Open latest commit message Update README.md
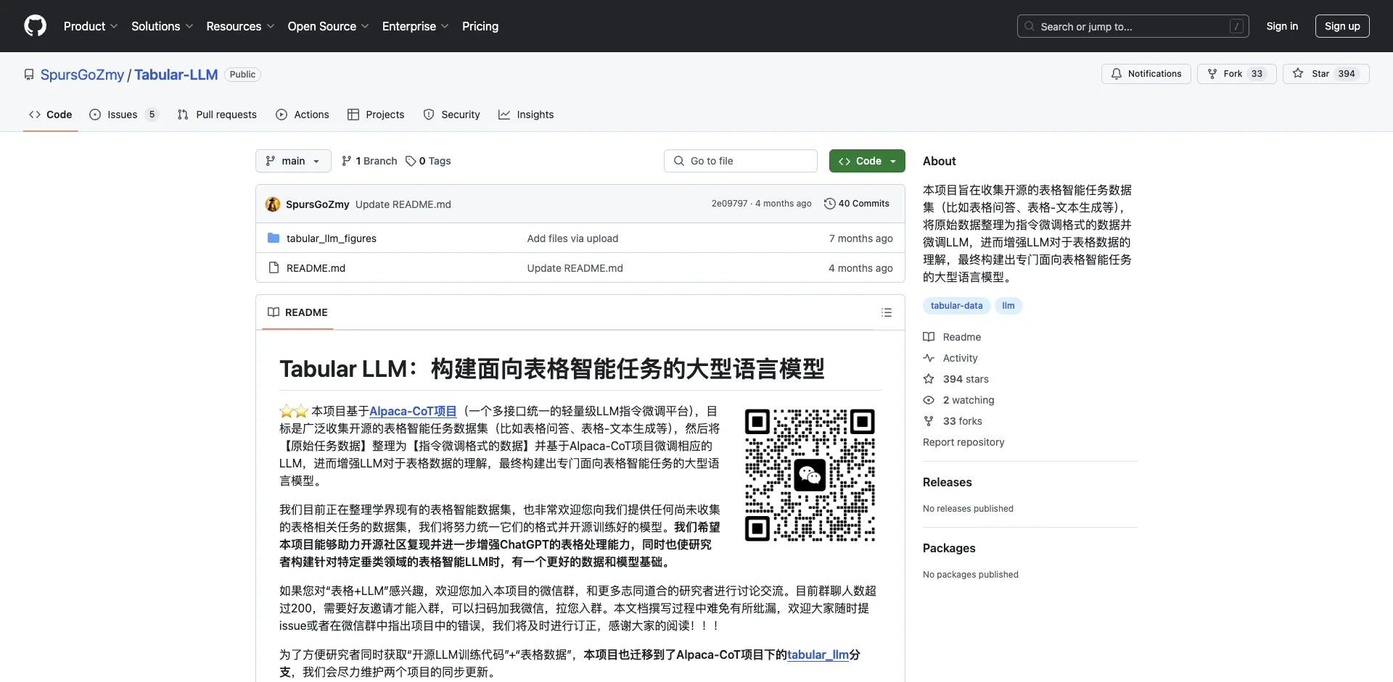The image size is (1393, 682). coord(403,204)
